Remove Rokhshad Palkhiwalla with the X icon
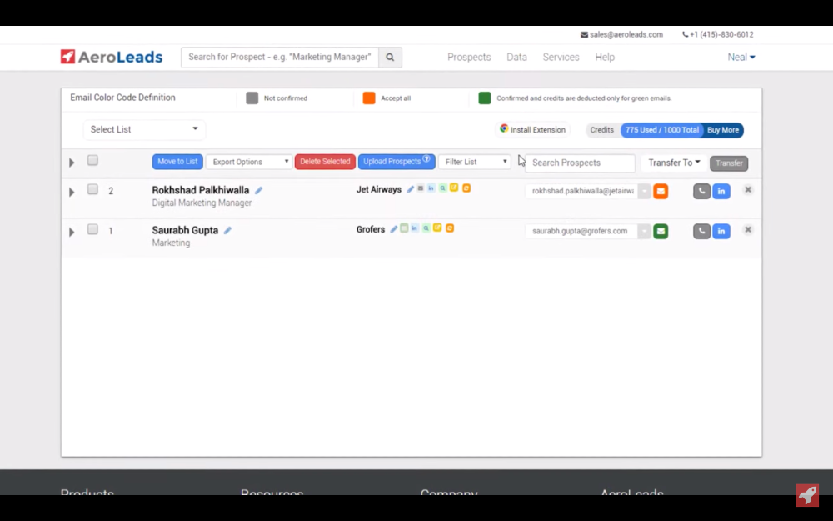 click(747, 190)
